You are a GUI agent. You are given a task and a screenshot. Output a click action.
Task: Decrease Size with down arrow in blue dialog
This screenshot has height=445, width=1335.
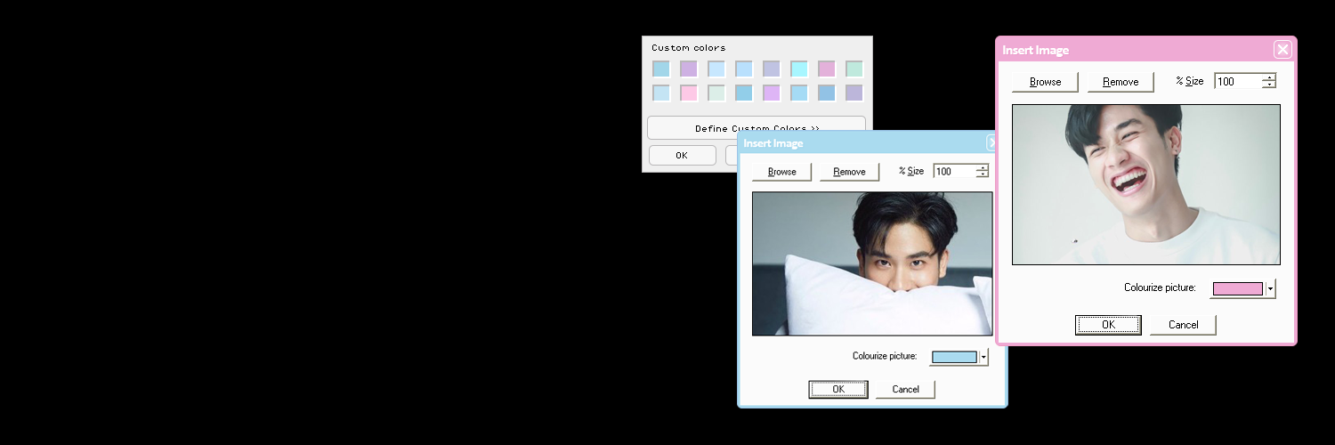[983, 174]
